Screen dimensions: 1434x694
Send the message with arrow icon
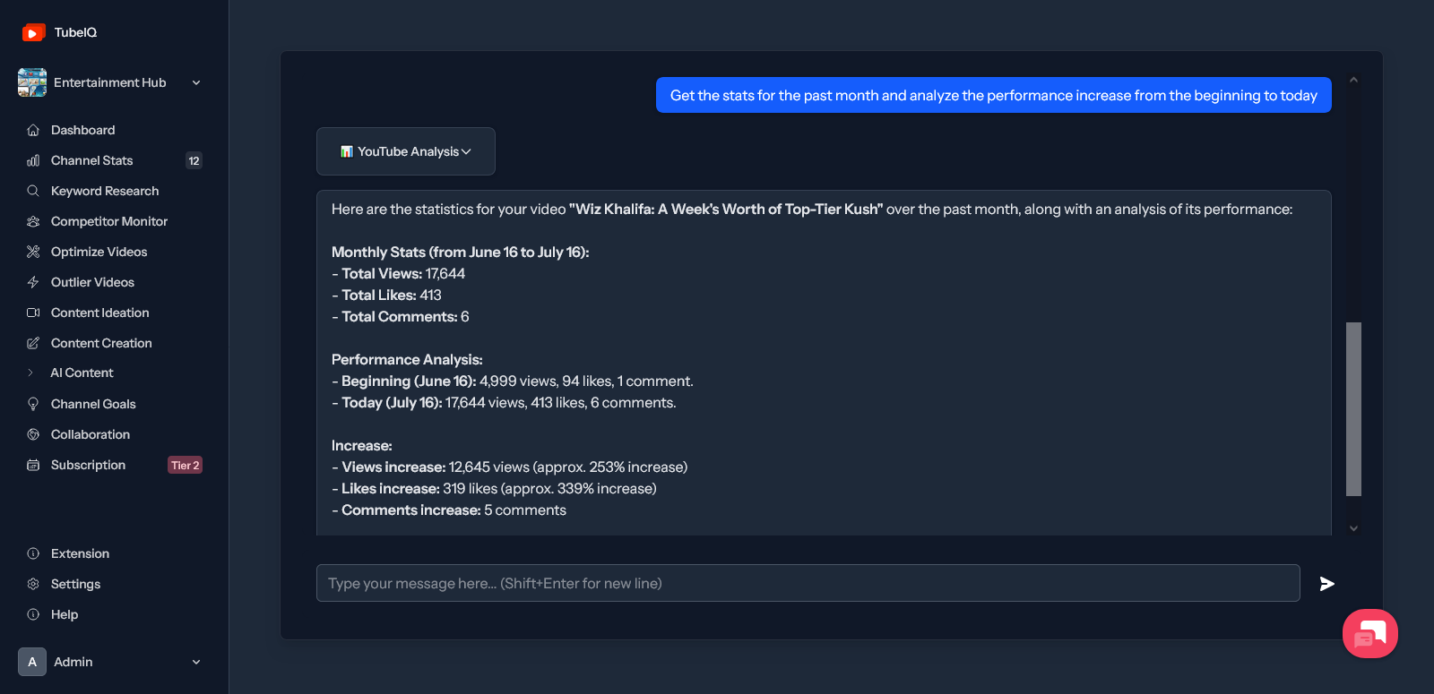[1327, 584]
